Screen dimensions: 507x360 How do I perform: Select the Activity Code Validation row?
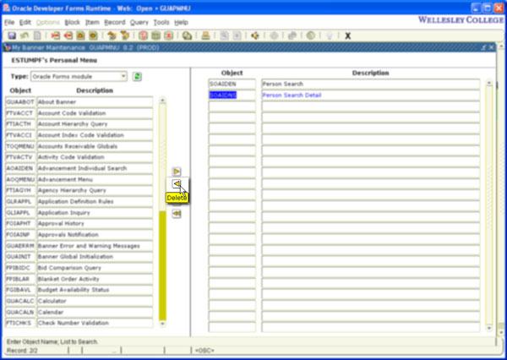click(x=79, y=157)
